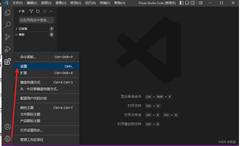
Task: Collapse the 推荐 section
Action: tap(35, 35)
